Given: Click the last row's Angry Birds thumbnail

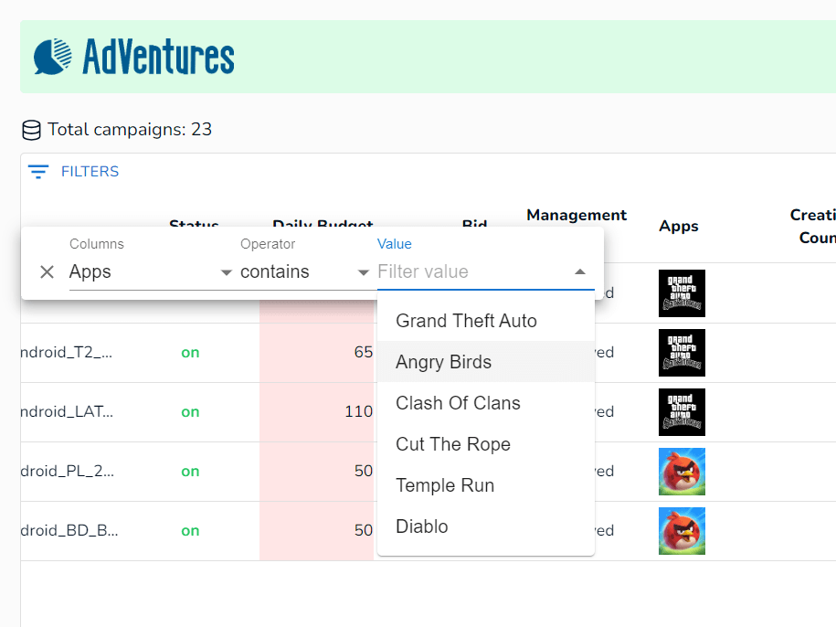Looking at the screenshot, I should point(682,531).
